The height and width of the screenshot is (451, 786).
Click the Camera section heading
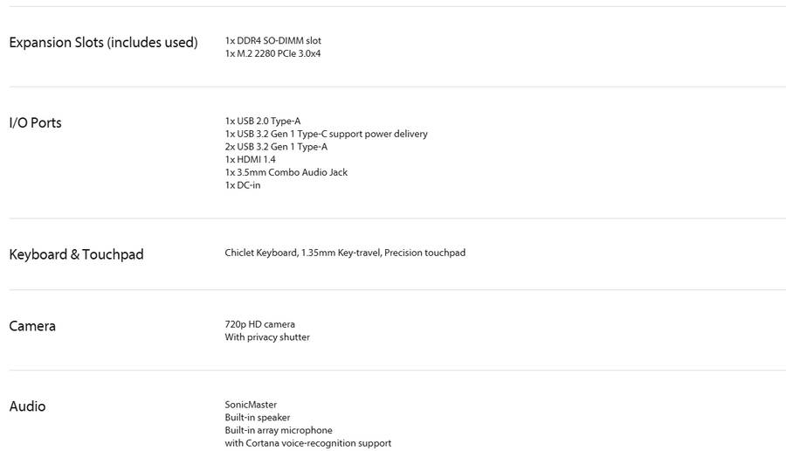click(32, 327)
